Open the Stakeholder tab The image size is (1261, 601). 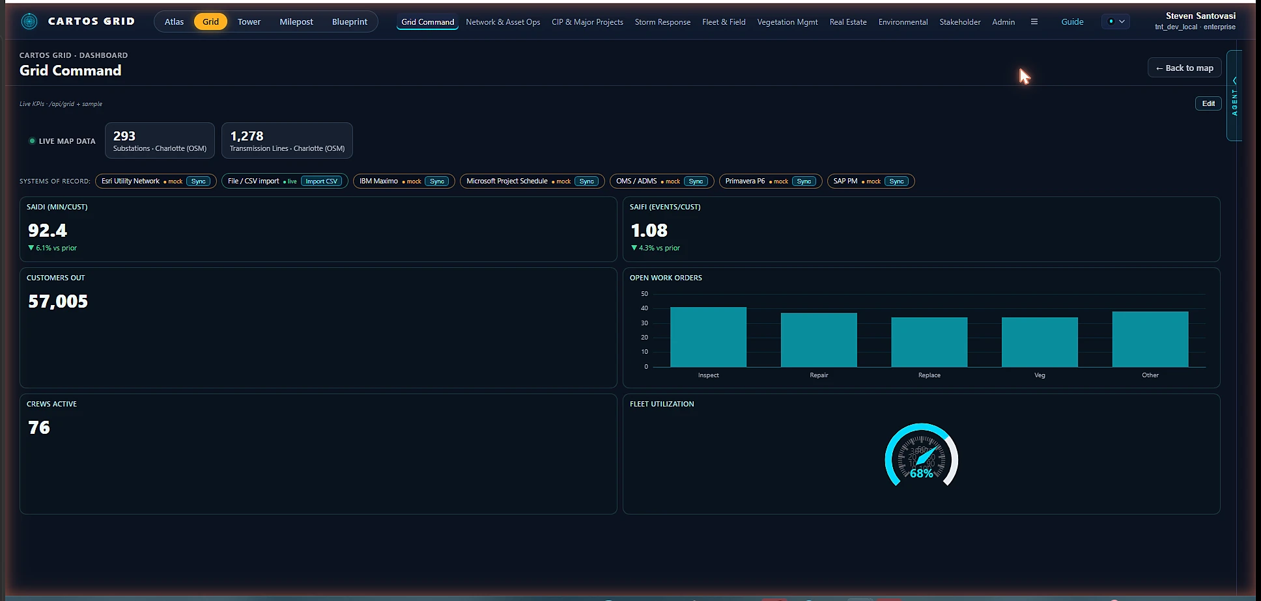coord(960,22)
